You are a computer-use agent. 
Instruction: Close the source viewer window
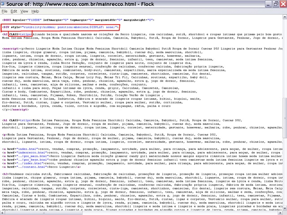pyautogui.click(x=283, y=4)
